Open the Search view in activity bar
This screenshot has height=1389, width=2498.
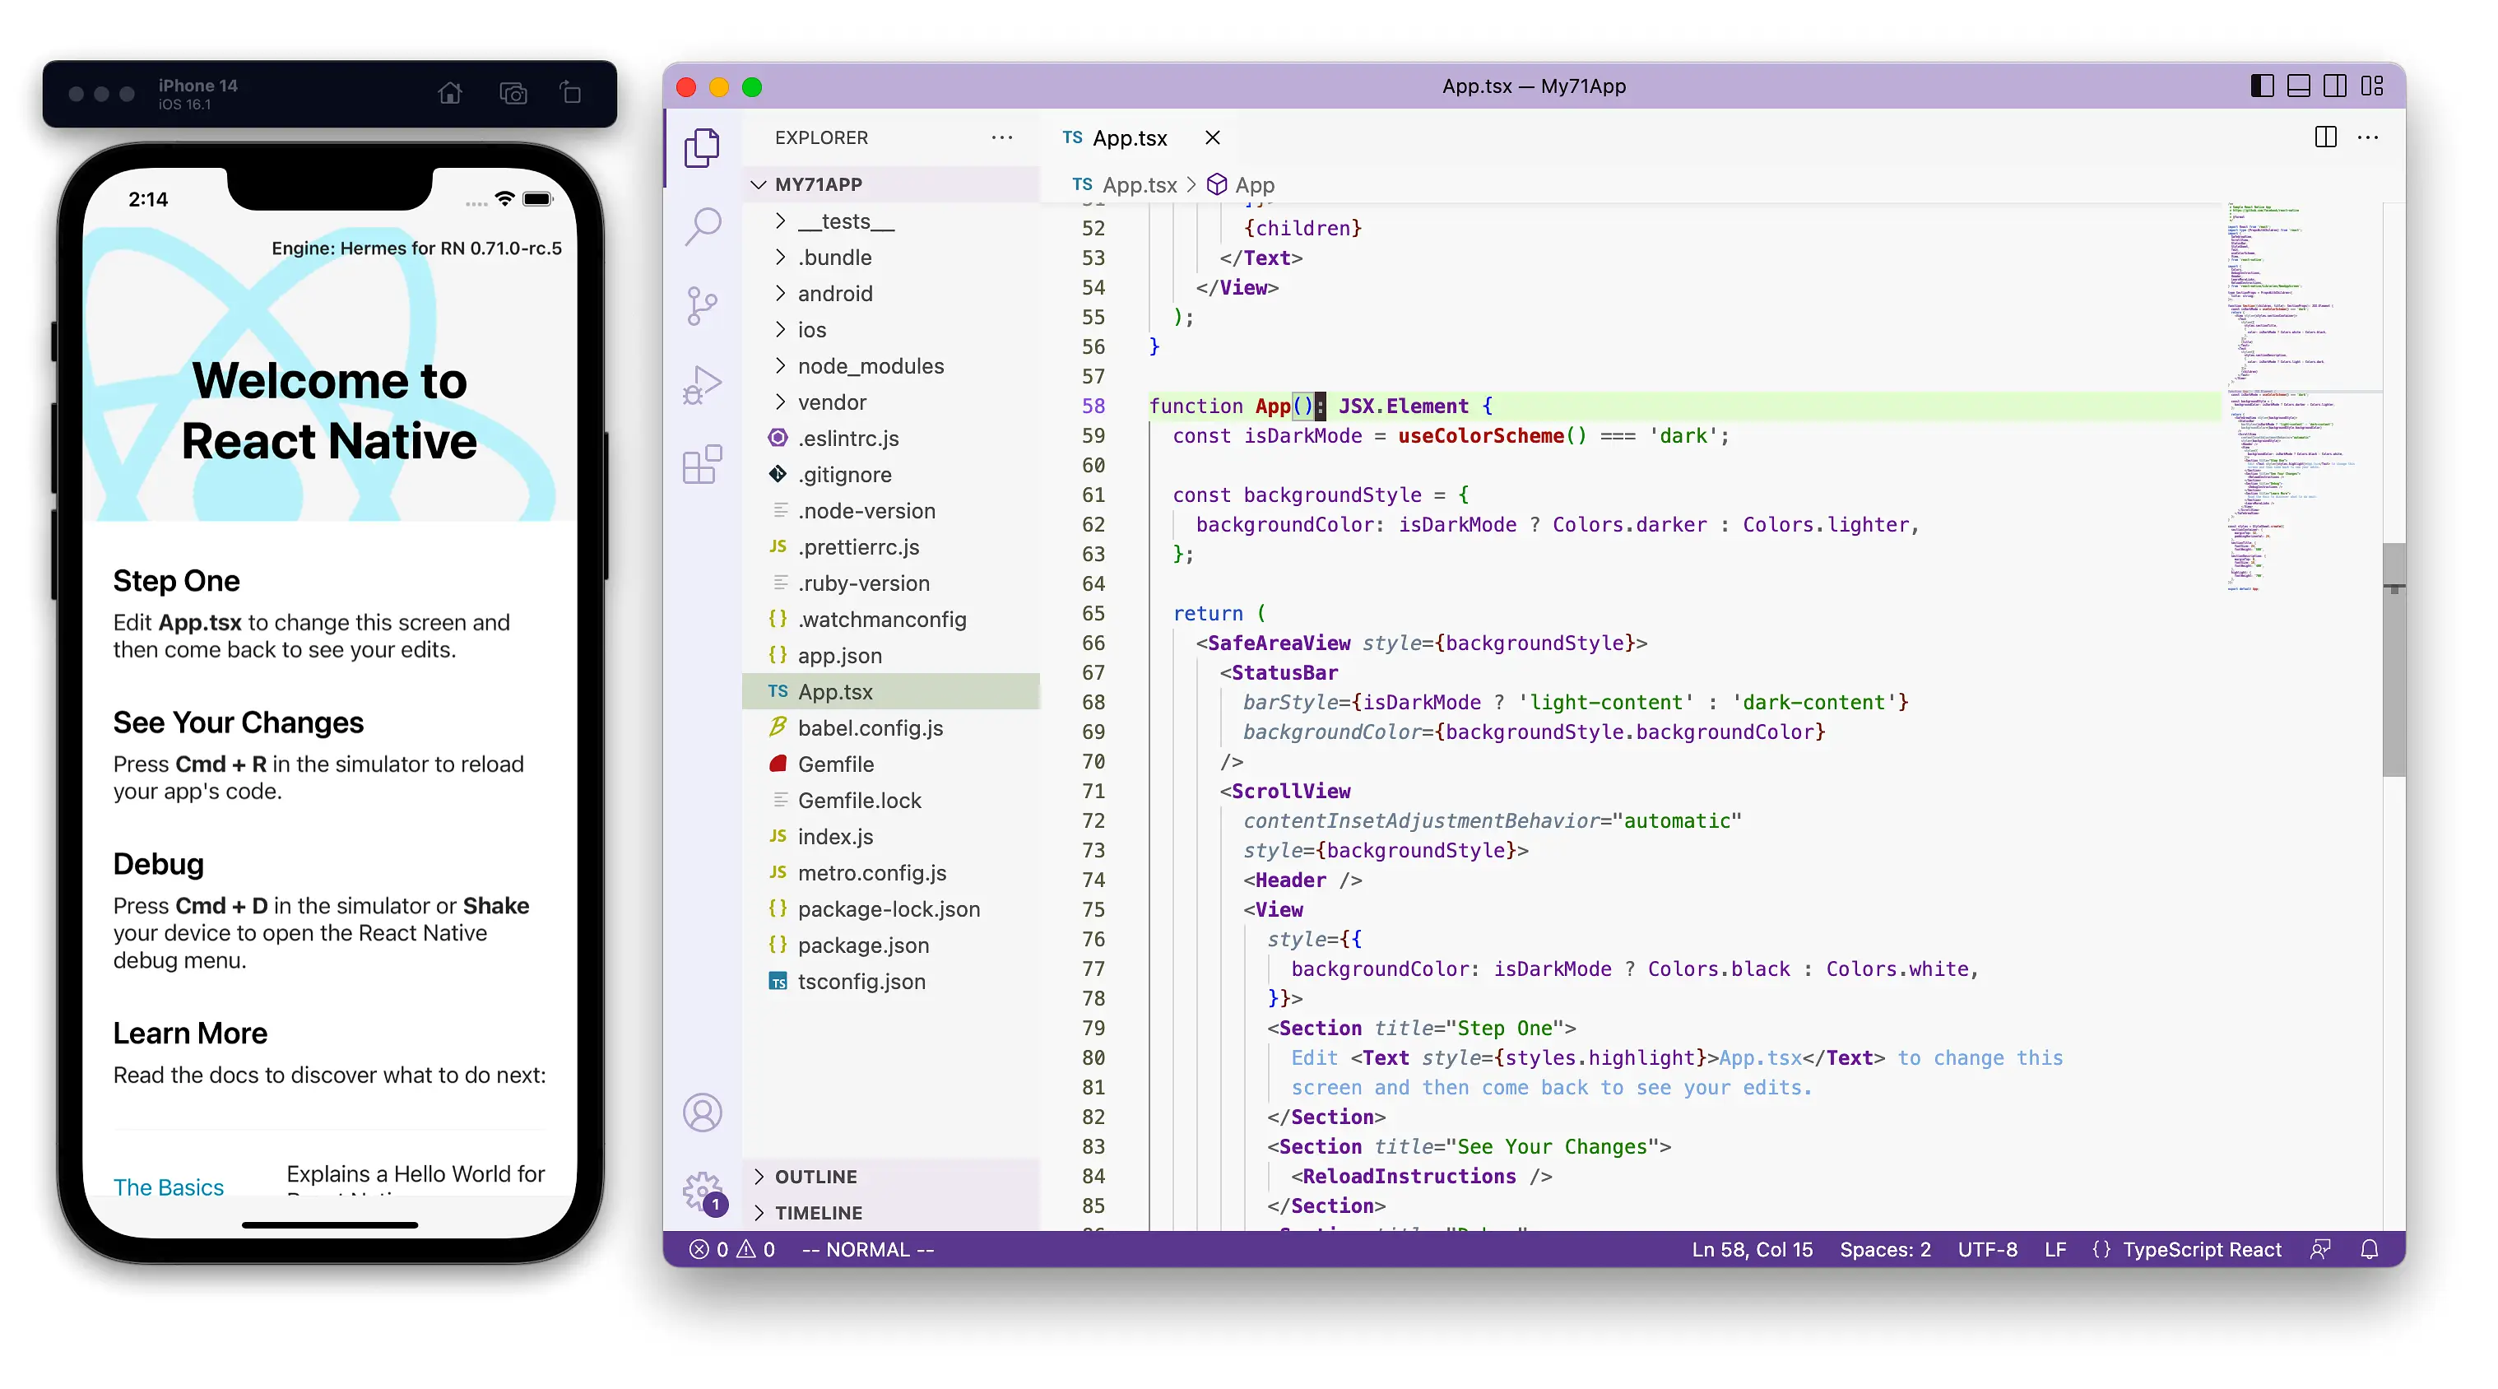[x=702, y=226]
